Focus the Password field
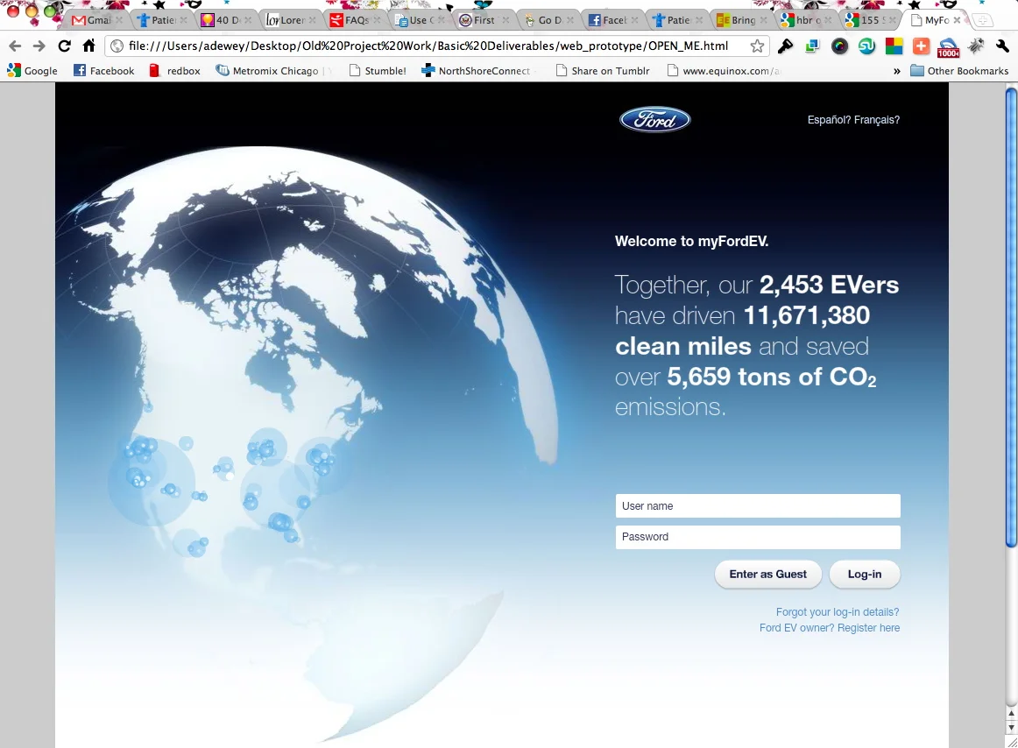Screen dimensions: 1018x748 (x=758, y=537)
